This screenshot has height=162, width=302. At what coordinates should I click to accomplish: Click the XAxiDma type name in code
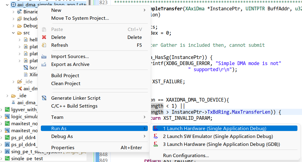(x=195, y=9)
